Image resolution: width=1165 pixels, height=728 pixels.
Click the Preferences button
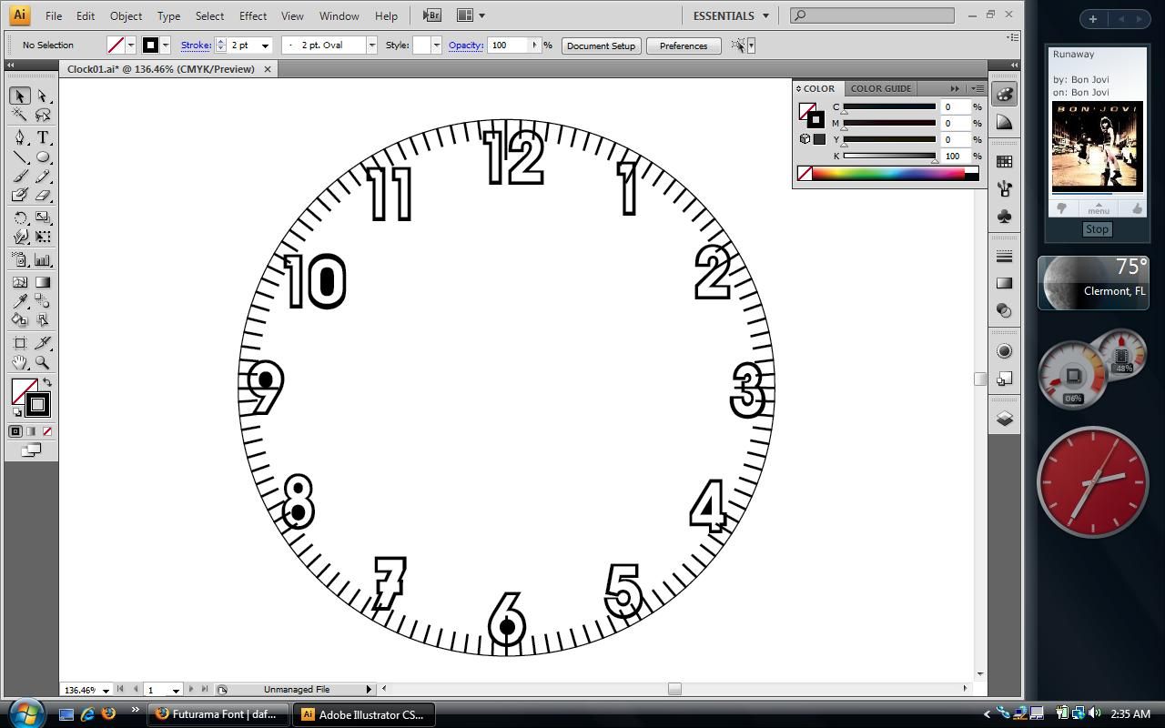point(683,45)
